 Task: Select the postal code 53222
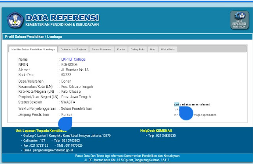point(66,75)
